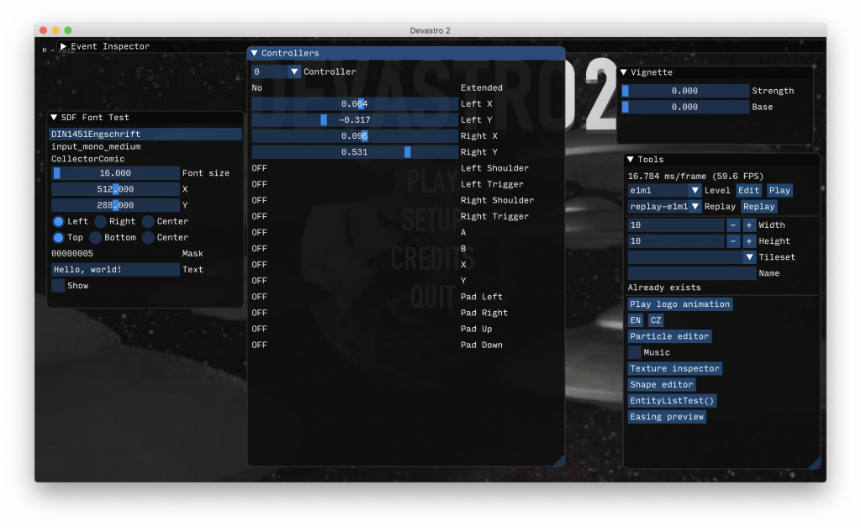Open the Tileset dropdown
The image size is (861, 528).
click(x=692, y=257)
